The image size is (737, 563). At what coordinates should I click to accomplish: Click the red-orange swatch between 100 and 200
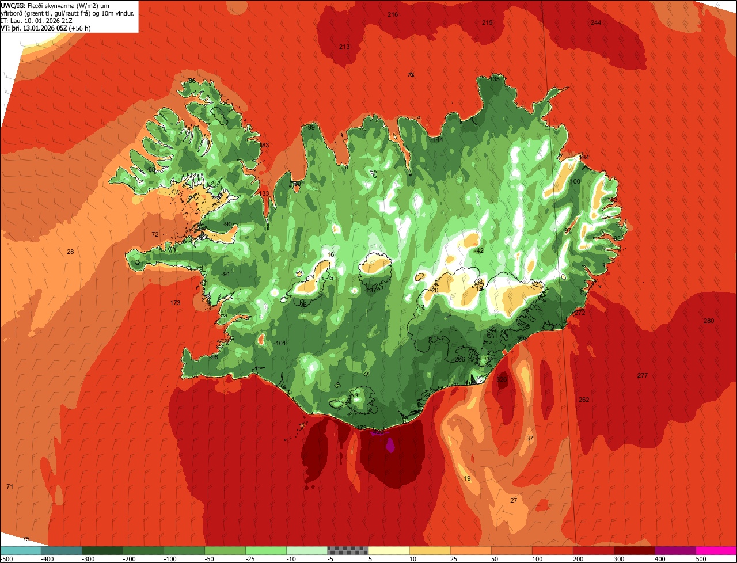point(553,550)
